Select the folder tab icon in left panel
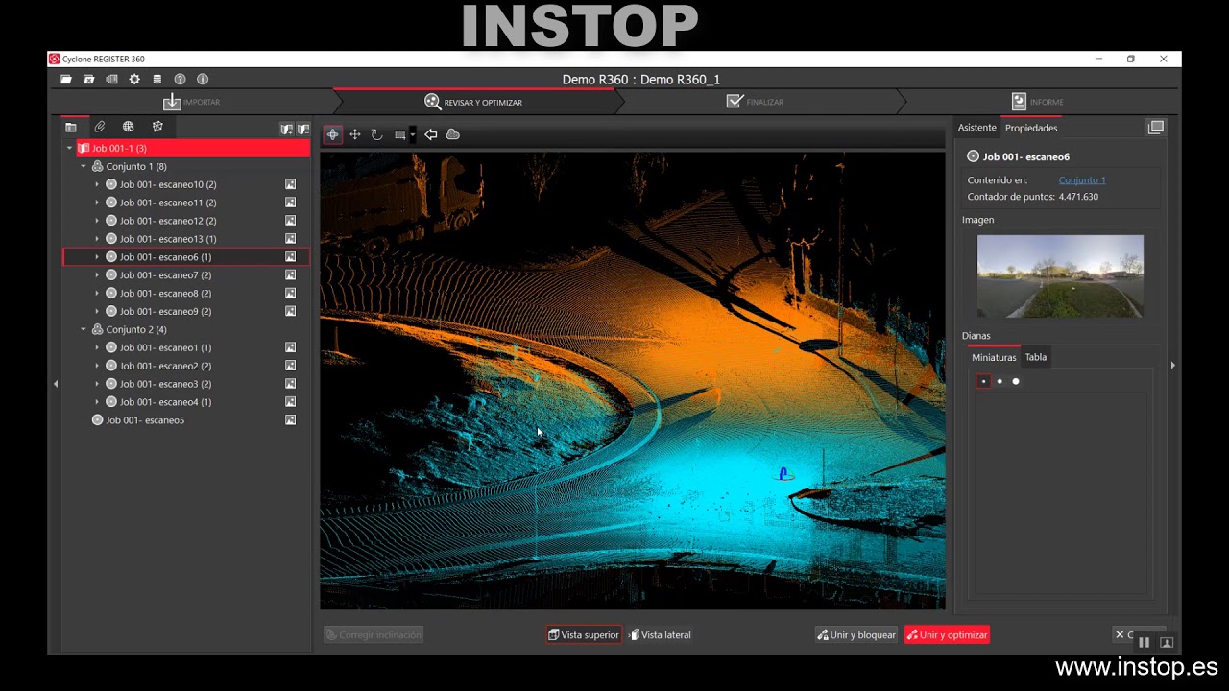1229x691 pixels. click(x=71, y=127)
